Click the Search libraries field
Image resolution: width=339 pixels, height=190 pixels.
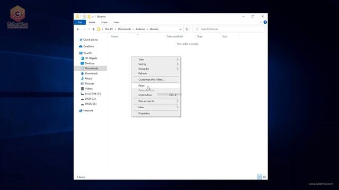(229, 29)
